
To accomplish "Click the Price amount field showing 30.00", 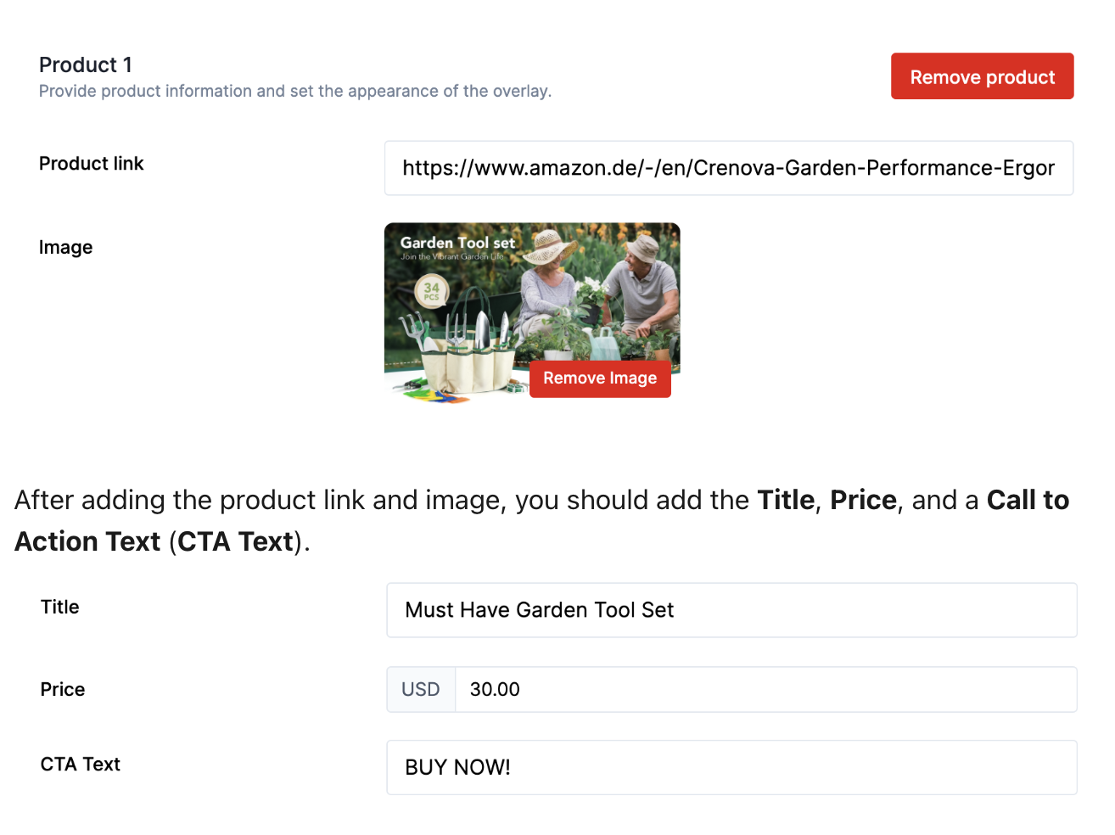I will point(765,689).
